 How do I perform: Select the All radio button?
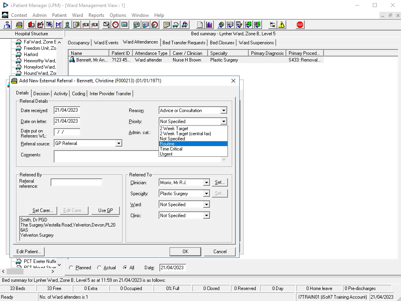coord(125,267)
